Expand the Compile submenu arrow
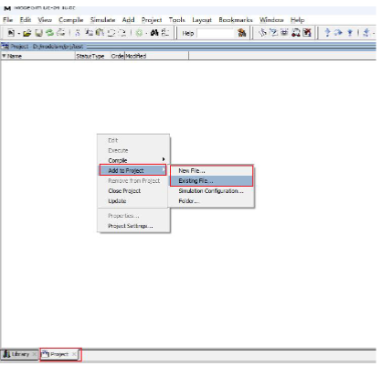Viewport: 381px width, 366px height. (x=164, y=159)
